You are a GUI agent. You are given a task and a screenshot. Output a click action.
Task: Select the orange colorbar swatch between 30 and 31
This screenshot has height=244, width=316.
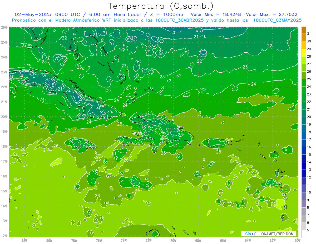pos(304,37)
